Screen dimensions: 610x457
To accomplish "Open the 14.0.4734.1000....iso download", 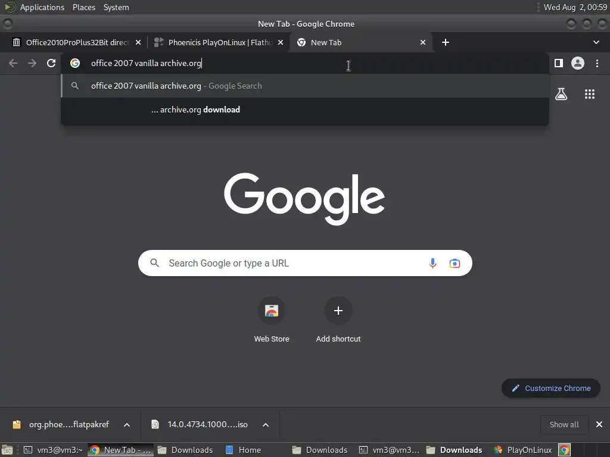I will [207, 424].
